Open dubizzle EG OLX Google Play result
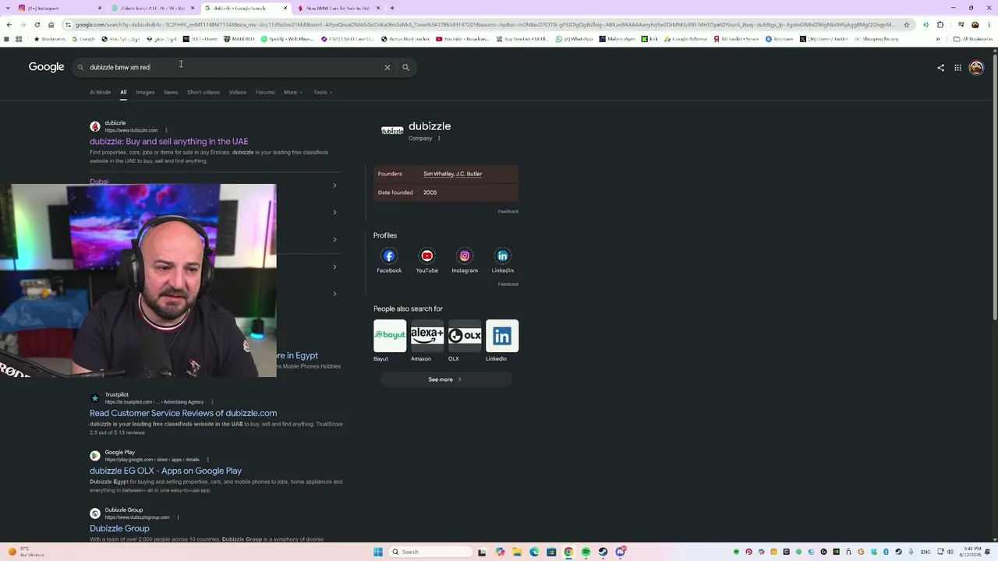The width and height of the screenshot is (998, 561). [x=165, y=471]
